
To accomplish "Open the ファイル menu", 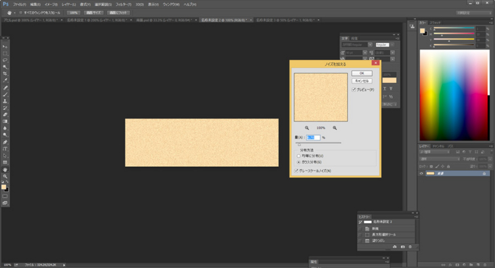I will [x=19, y=4].
